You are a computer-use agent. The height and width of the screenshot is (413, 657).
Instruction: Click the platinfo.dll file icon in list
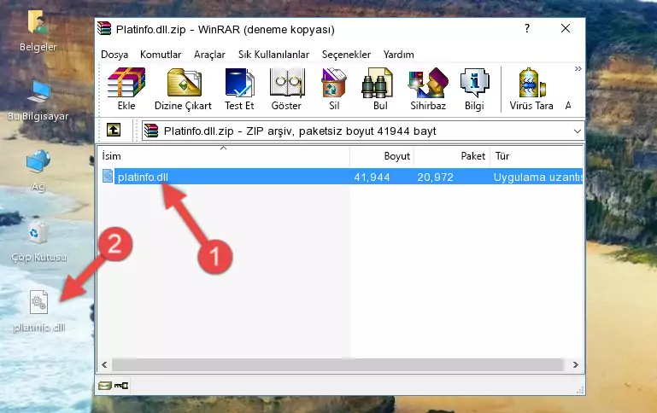pyautogui.click(x=108, y=176)
